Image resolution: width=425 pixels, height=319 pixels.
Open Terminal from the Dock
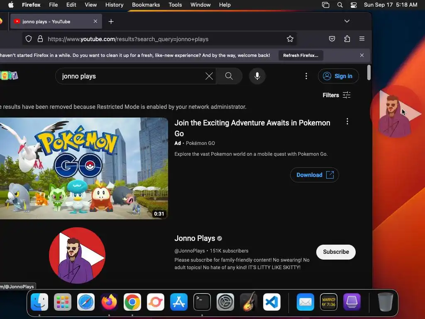tap(202, 302)
